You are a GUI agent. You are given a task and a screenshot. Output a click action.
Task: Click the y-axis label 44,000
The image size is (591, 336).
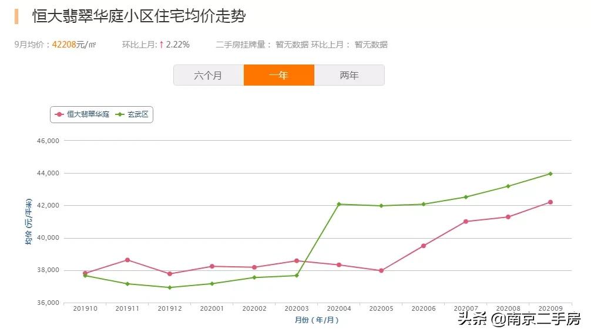(48, 173)
